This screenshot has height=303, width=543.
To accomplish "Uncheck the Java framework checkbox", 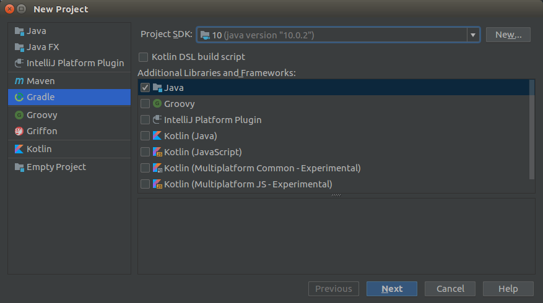I will coord(145,88).
